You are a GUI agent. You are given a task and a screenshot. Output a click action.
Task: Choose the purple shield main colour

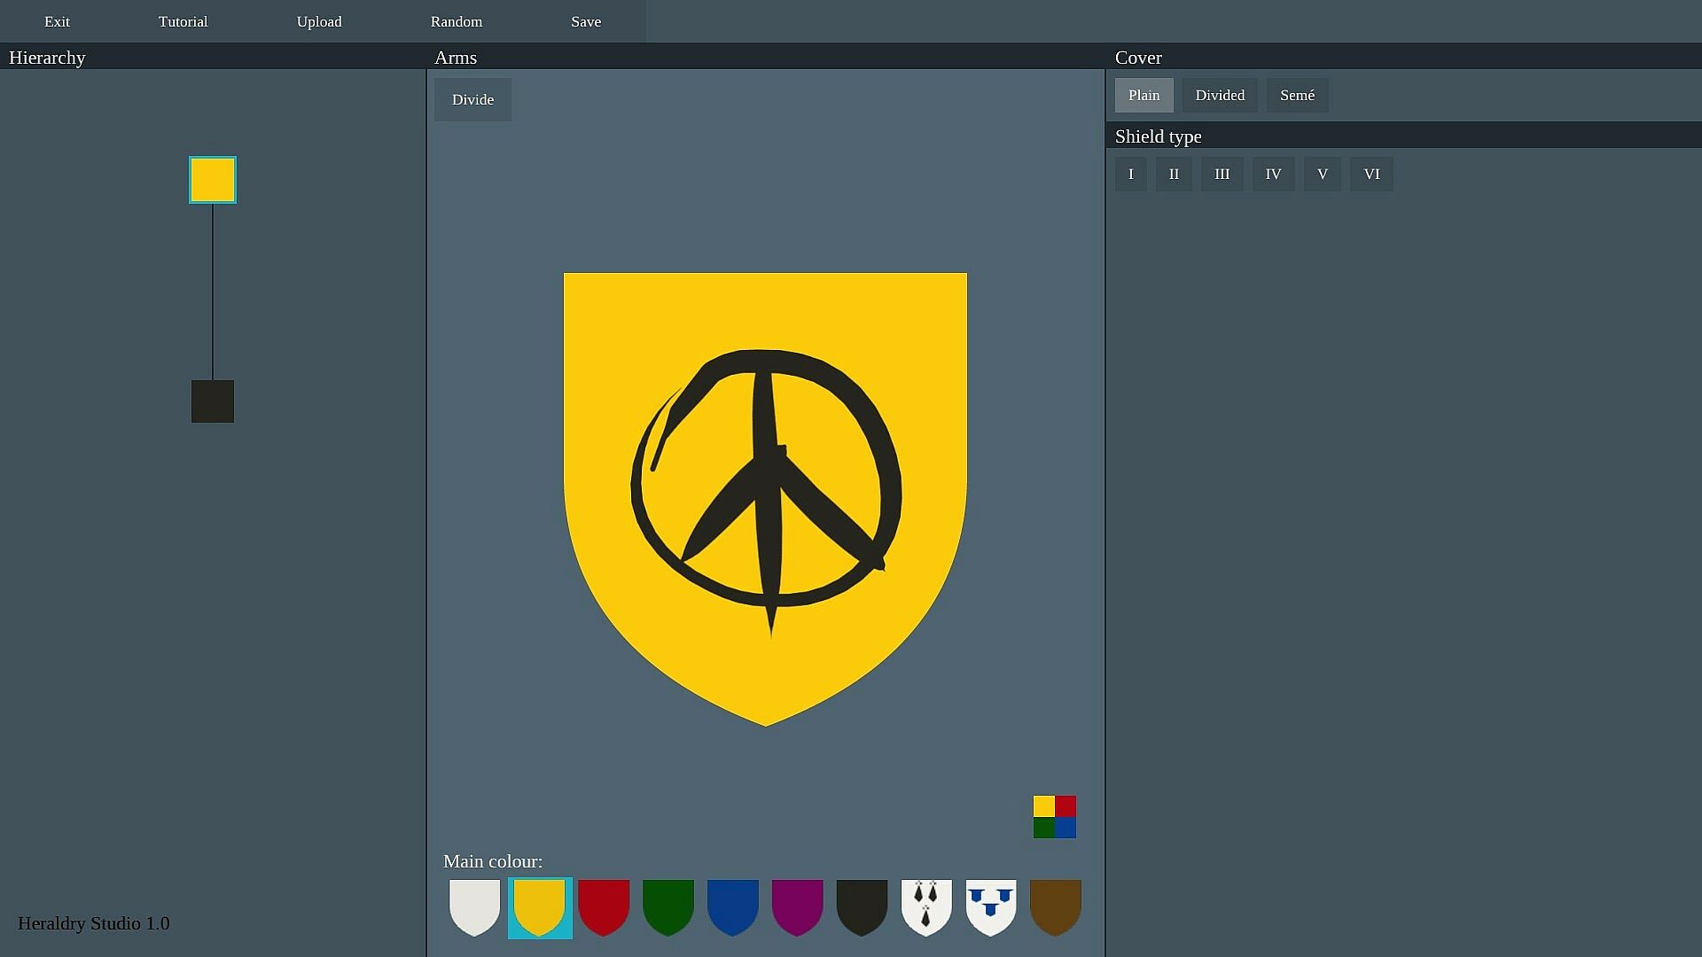pyautogui.click(x=797, y=906)
